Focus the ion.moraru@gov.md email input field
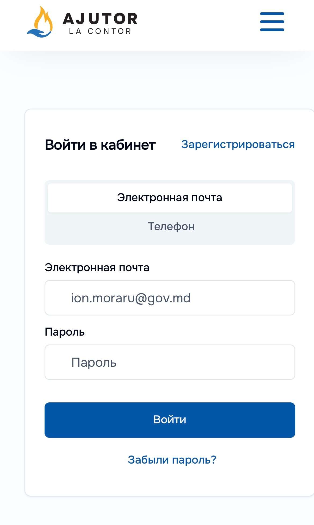Viewport: 314px width, 525px height. point(170,298)
